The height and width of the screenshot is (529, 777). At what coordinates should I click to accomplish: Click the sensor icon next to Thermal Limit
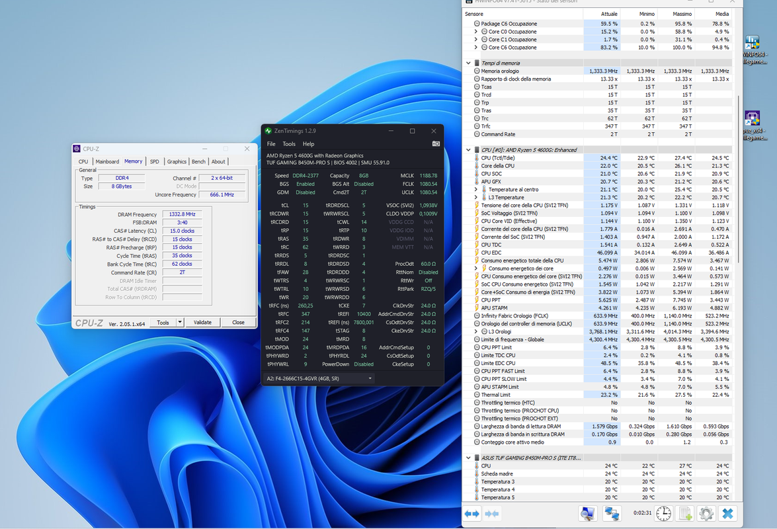[x=477, y=395]
